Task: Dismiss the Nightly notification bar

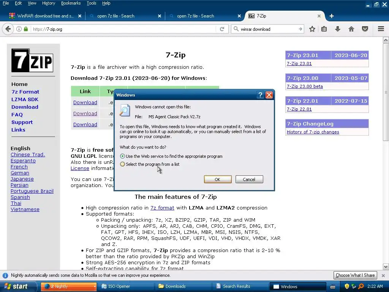Action: pos(383,275)
